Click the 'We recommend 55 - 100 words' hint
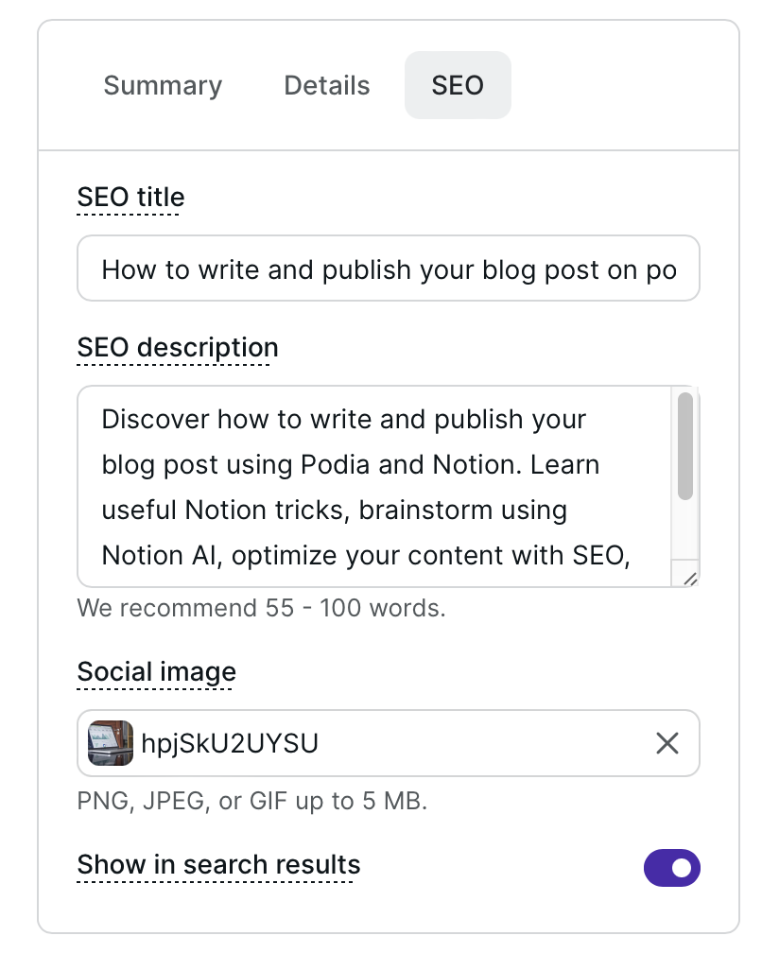 261,607
